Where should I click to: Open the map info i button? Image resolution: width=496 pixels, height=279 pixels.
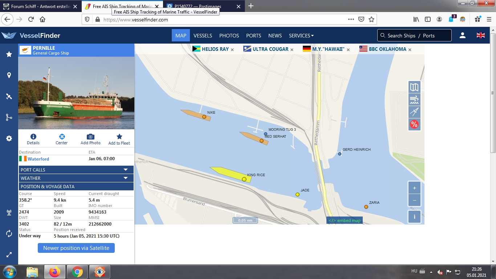coord(414,217)
